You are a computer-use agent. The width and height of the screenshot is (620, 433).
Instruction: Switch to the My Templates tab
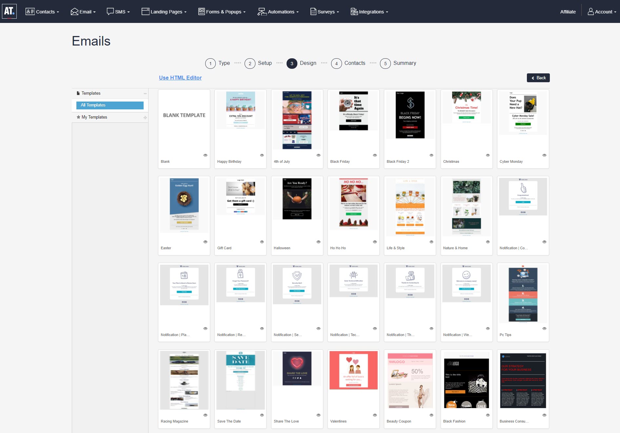94,117
